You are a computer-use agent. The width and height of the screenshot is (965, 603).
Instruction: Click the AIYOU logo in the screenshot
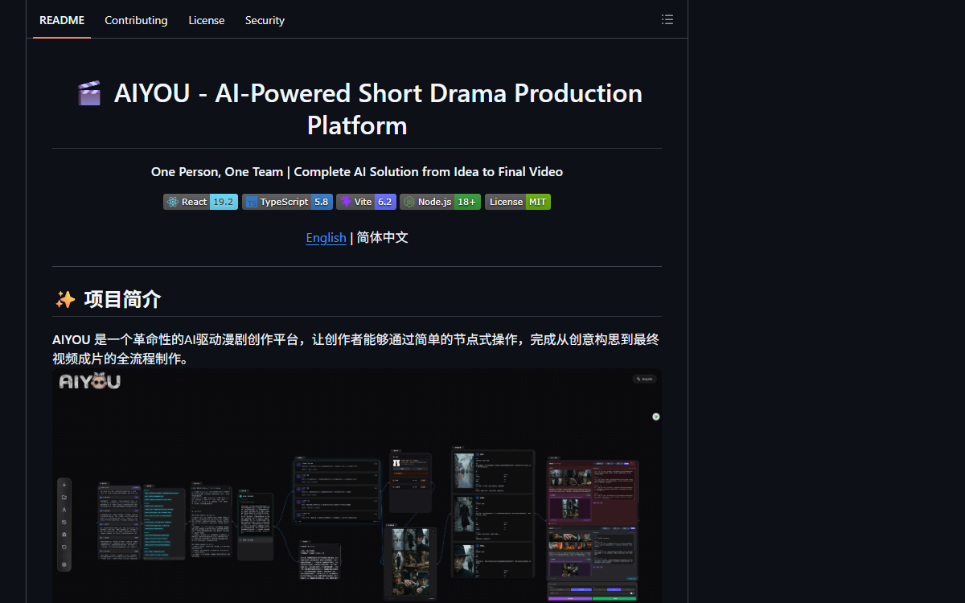pyautogui.click(x=90, y=381)
